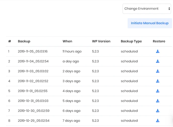Select backup name 2019-11-05_05:03:16
The width and height of the screenshot is (173, 127).
pos(33,51)
